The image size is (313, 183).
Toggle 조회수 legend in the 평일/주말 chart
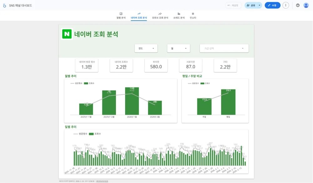205,83
